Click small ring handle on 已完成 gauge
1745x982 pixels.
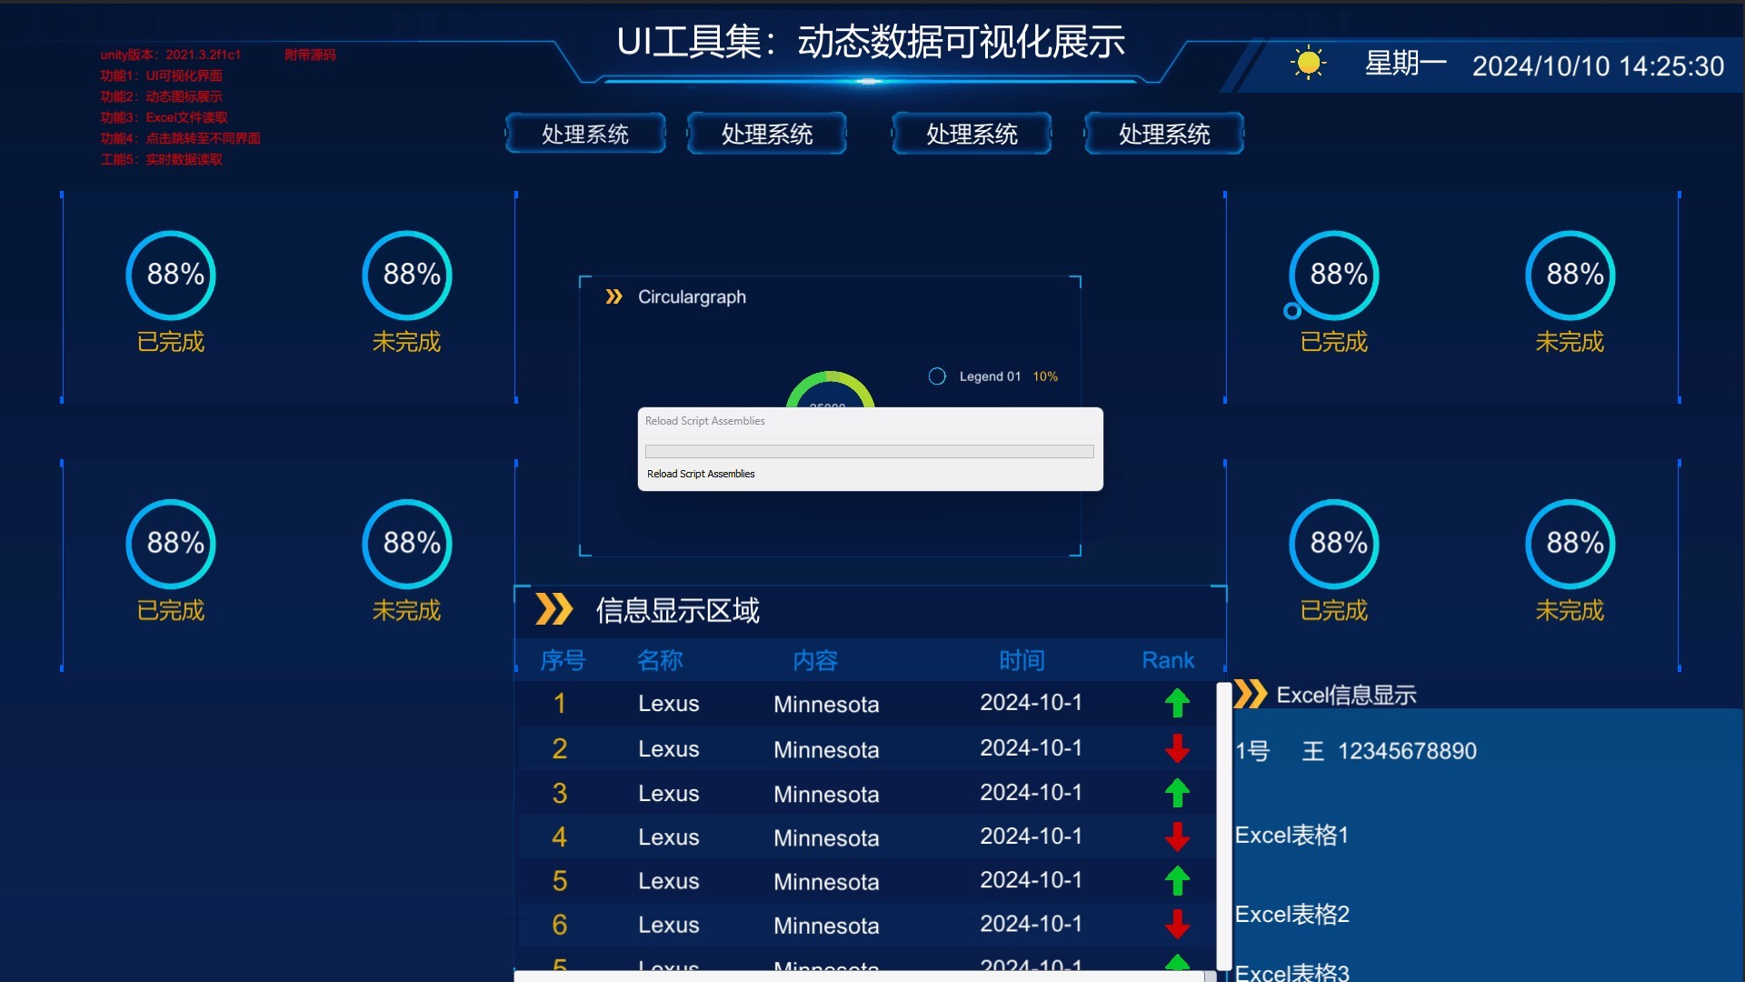(x=1291, y=311)
